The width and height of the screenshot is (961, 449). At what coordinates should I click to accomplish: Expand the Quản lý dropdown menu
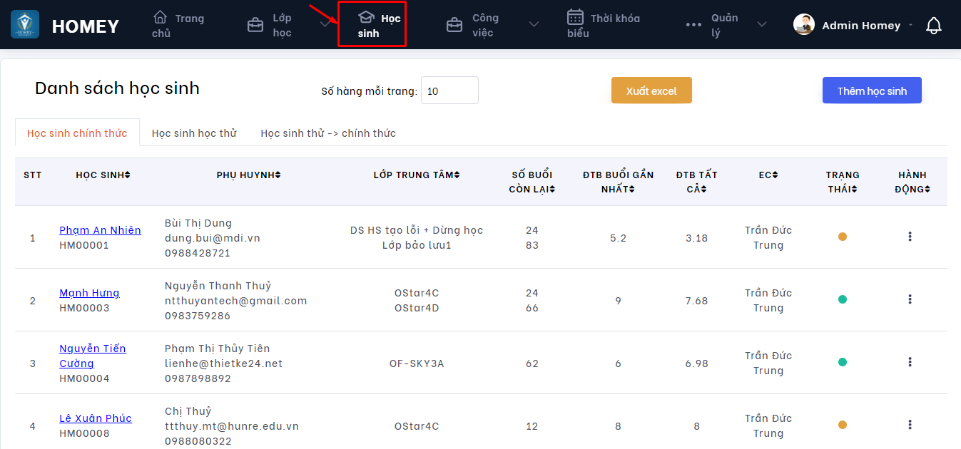point(761,25)
